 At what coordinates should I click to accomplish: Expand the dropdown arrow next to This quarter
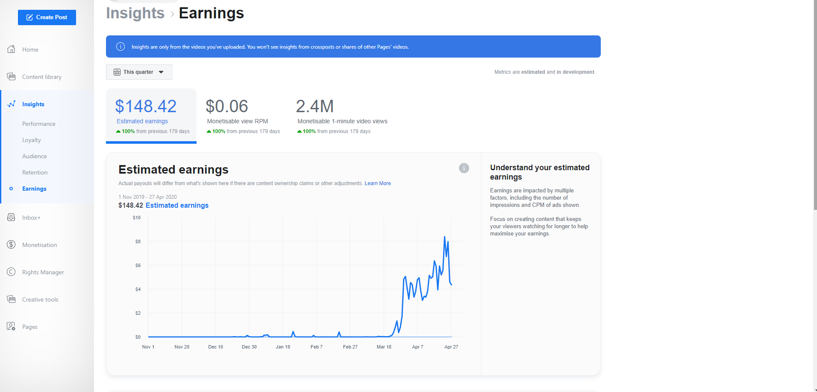[161, 72]
